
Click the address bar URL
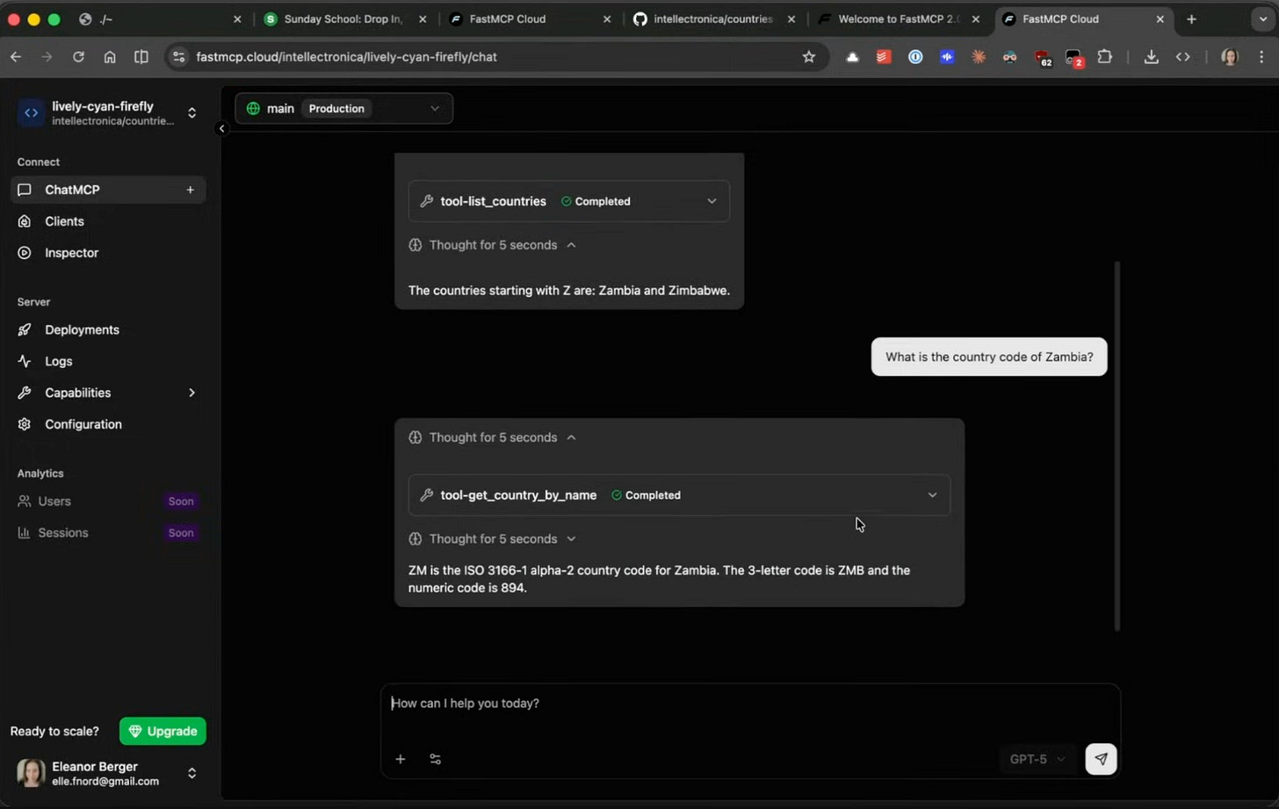(x=346, y=57)
